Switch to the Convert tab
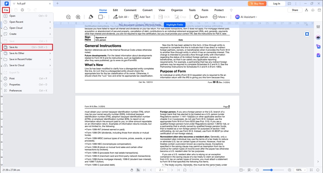The height and width of the screenshot is (173, 323). (147, 10)
